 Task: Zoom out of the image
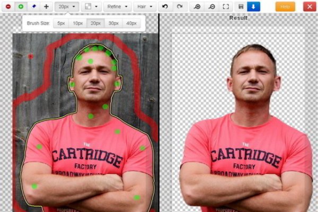pos(211,7)
